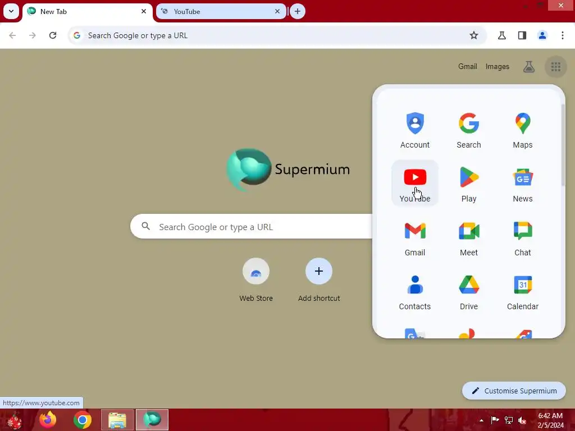Open the Drive app icon

point(469,291)
